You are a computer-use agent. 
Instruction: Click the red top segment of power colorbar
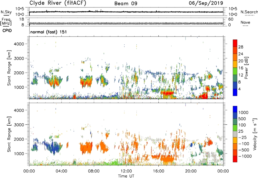(x=235, y=43)
